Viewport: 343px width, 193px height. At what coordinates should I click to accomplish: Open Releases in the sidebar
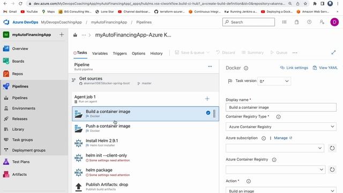click(x=20, y=119)
